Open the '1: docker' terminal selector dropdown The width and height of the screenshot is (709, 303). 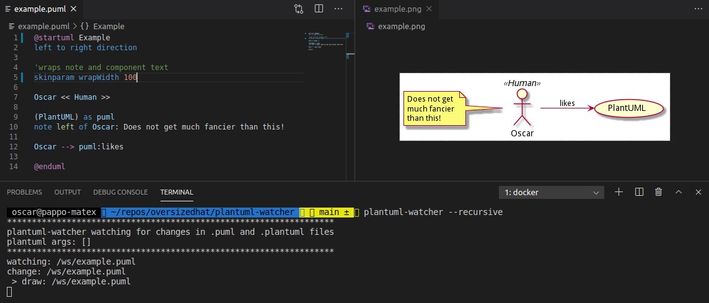click(x=552, y=192)
